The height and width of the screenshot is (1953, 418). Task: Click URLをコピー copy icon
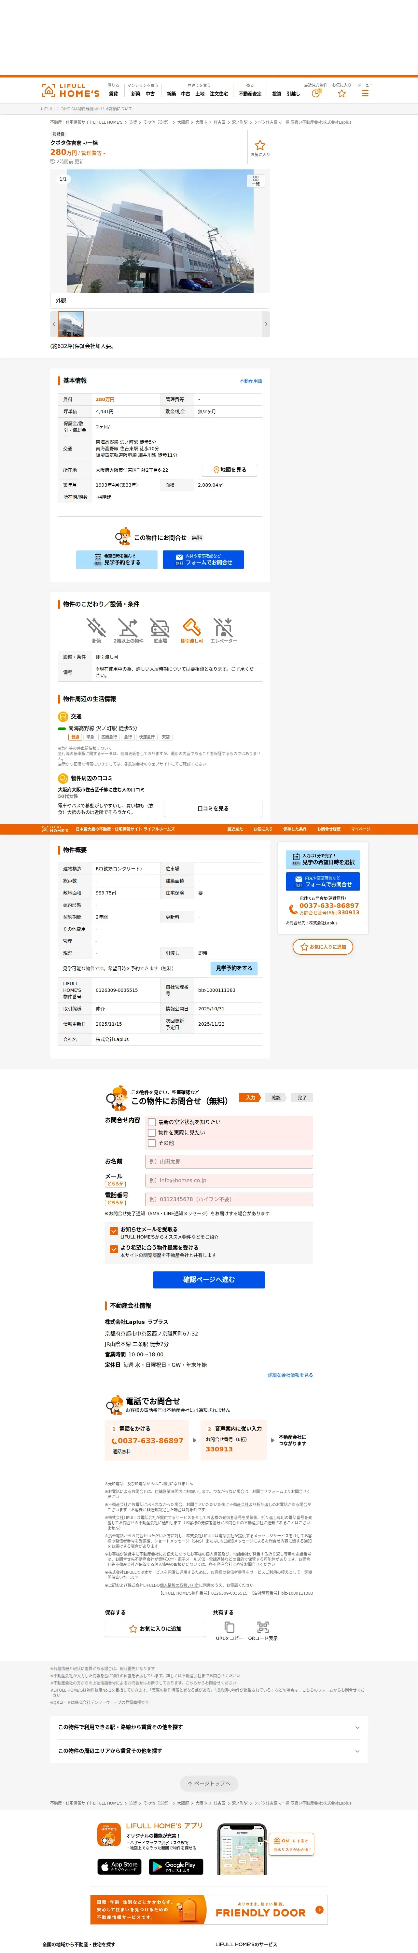229,1627
